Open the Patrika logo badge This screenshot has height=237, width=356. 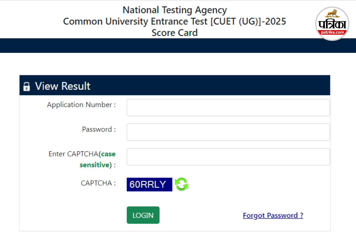(x=332, y=24)
